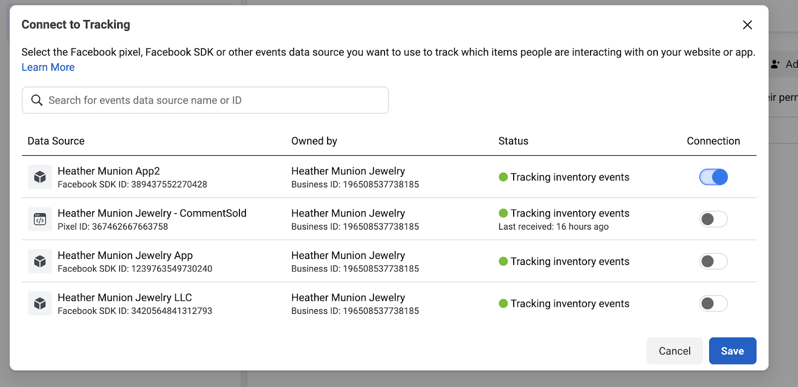Select the Heather Munion App2 name
Screen dimensions: 798x387
[109, 171]
